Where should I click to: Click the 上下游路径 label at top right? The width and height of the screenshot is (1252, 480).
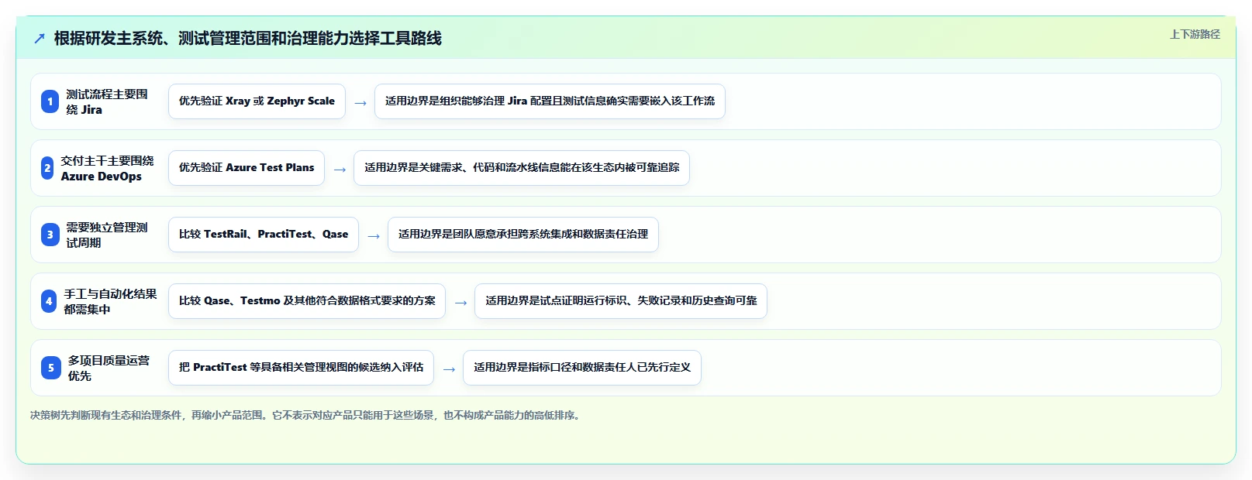point(1195,34)
